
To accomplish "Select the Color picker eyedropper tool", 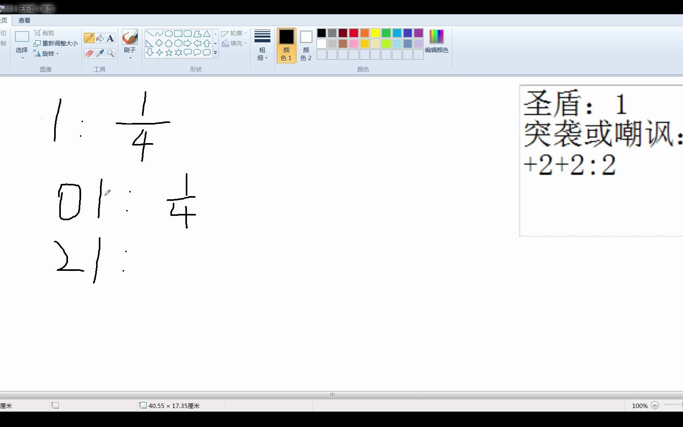I will [x=100, y=53].
